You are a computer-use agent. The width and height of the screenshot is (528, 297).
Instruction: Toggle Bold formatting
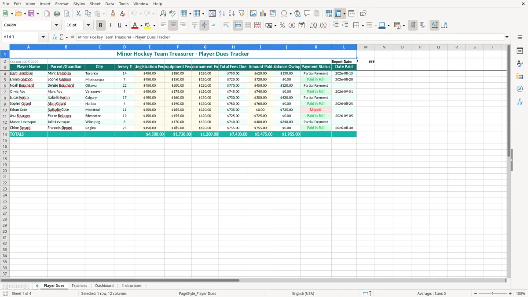100,26
